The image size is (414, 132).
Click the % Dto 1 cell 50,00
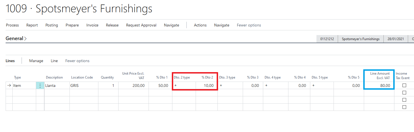pyautogui.click(x=160, y=85)
